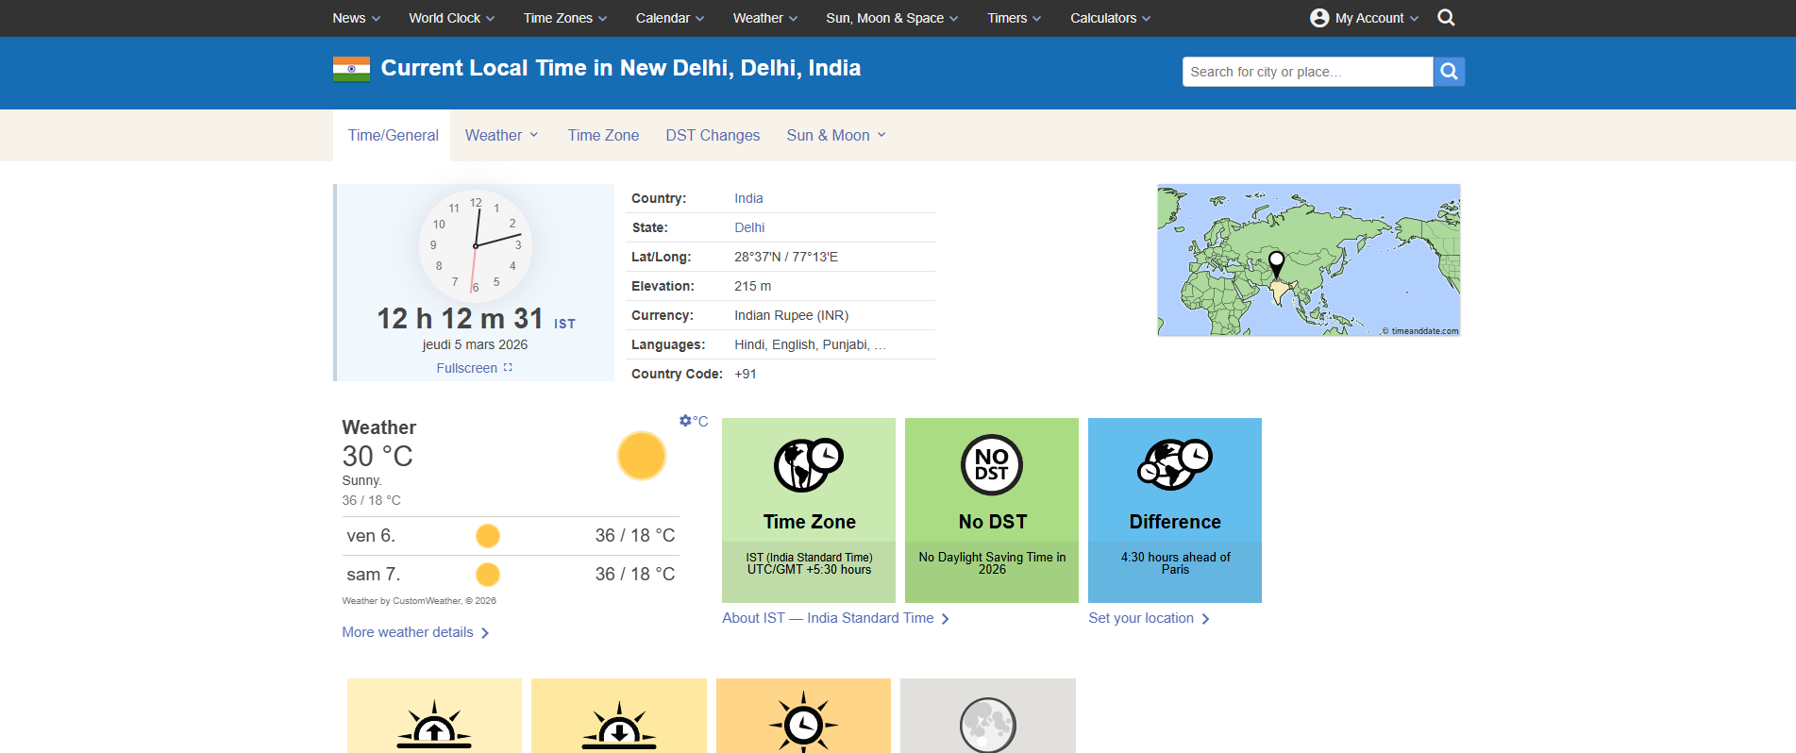Click the sun icon for sam 7.

pyautogui.click(x=488, y=575)
